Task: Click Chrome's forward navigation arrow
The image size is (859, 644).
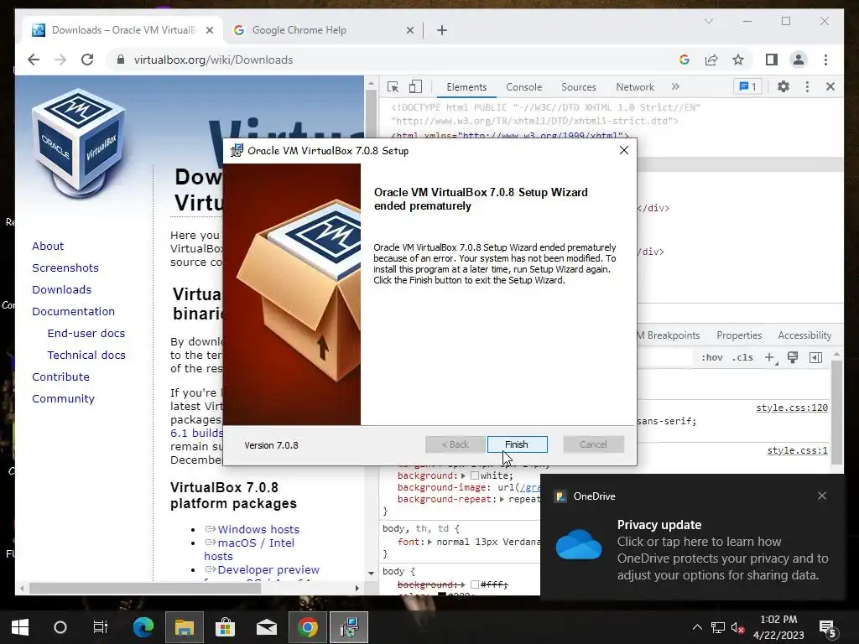Action: pyautogui.click(x=60, y=60)
